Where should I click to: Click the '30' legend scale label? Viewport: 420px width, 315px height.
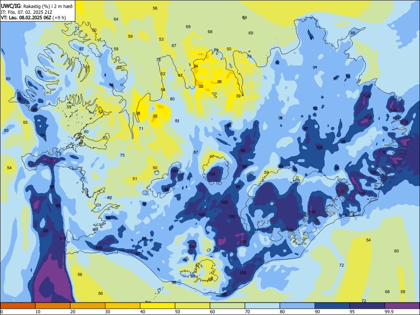coord(108,312)
